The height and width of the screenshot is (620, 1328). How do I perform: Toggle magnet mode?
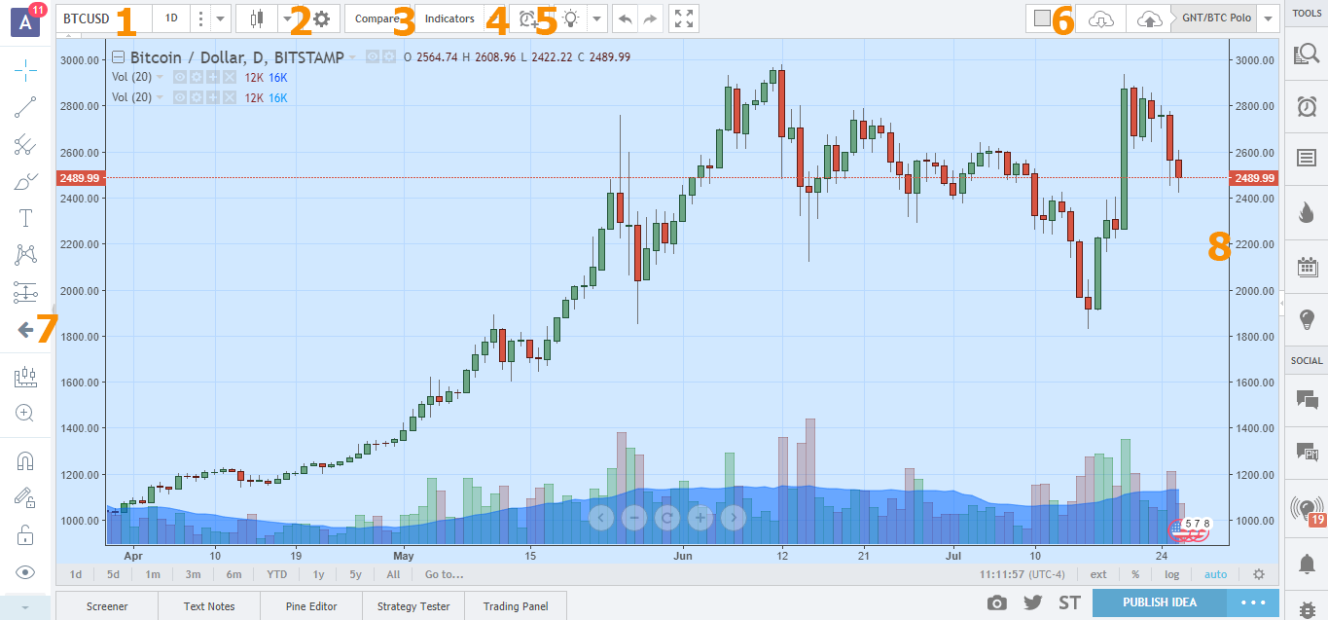[26, 461]
